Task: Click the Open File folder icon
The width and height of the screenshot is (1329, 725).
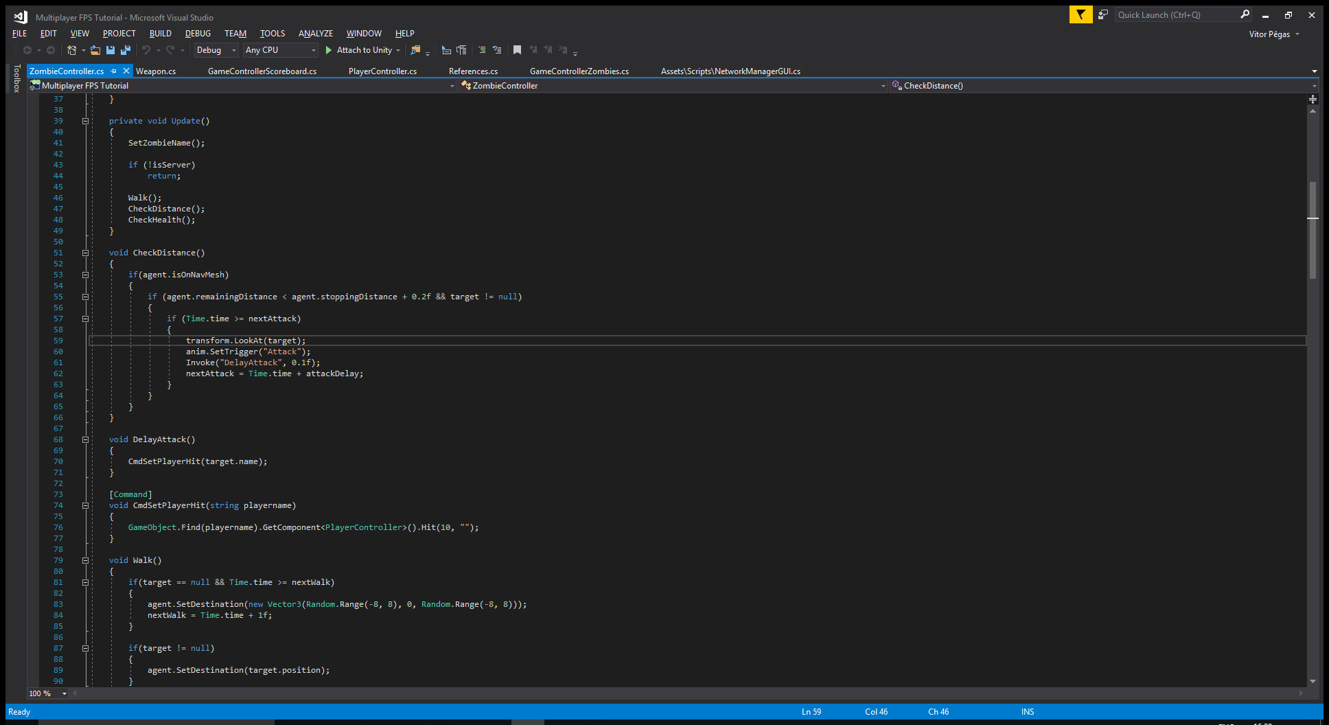Action: click(95, 49)
